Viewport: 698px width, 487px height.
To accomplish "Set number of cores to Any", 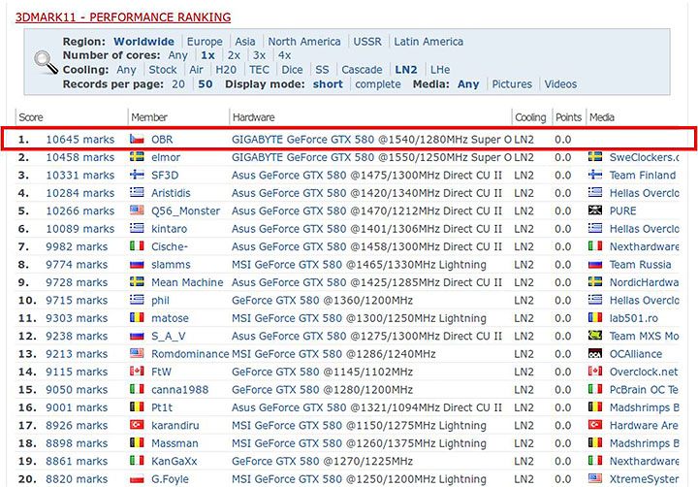I will (x=177, y=55).
